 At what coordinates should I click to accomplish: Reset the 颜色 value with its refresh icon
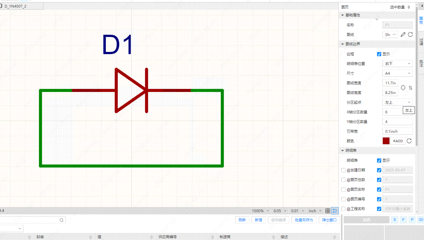409,141
